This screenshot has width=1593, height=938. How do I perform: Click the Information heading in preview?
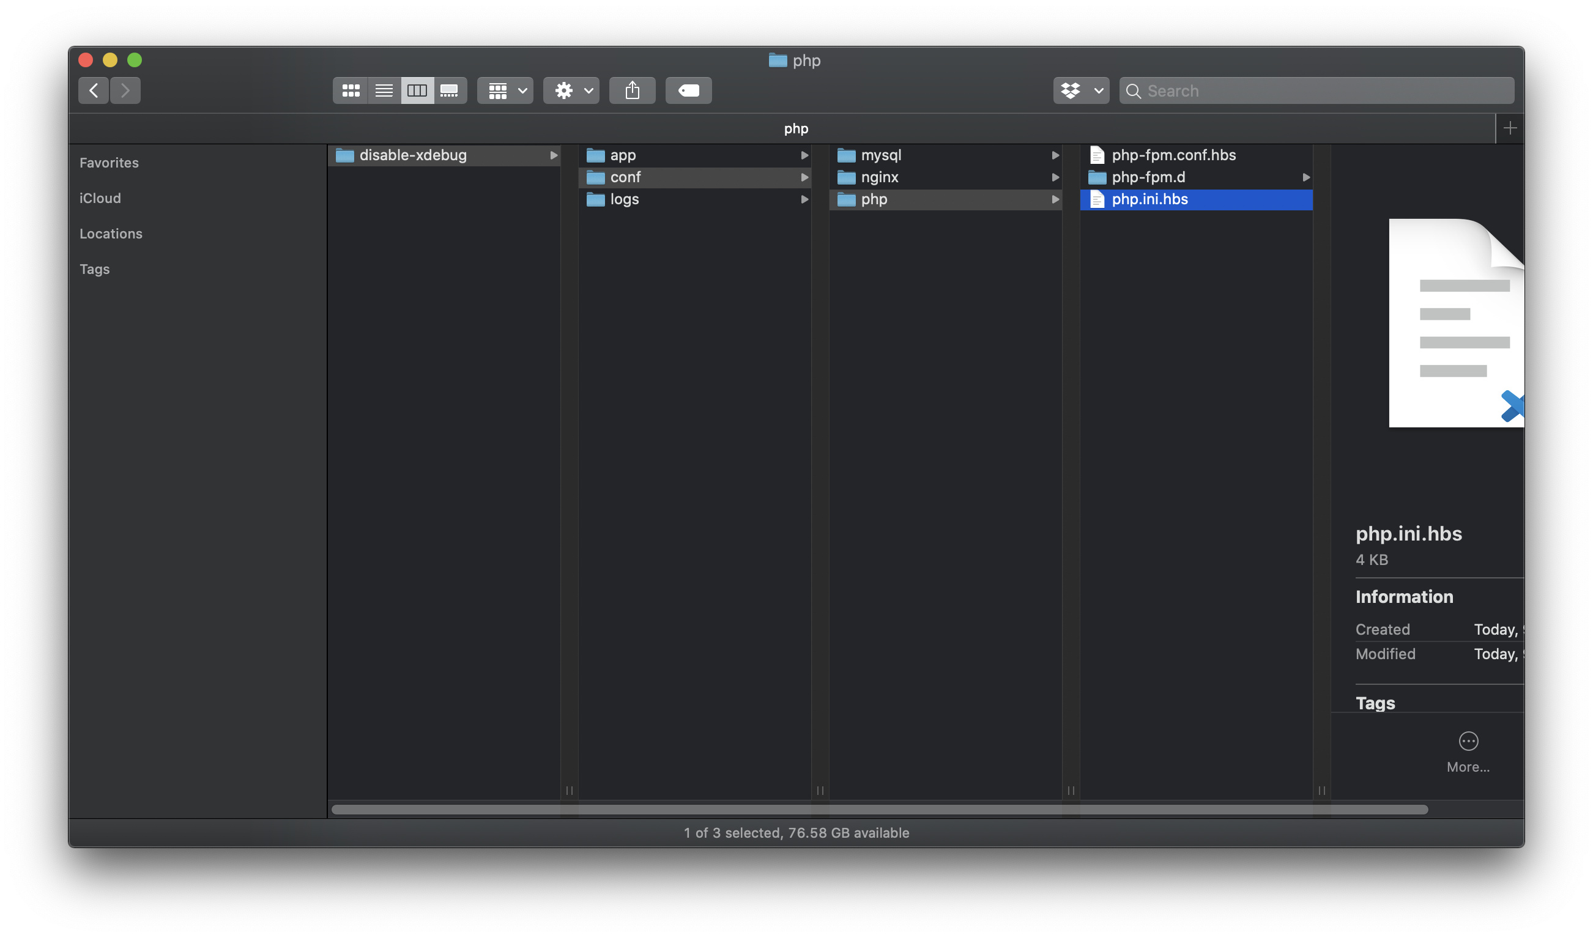pyautogui.click(x=1404, y=597)
